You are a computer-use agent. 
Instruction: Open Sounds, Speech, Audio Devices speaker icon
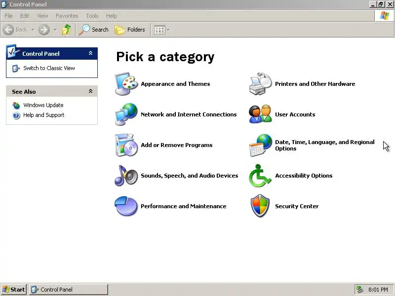(x=126, y=176)
